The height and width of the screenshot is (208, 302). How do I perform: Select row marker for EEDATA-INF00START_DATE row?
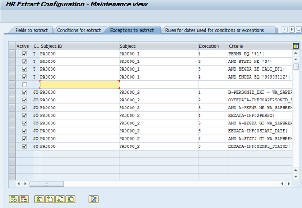point(12,131)
